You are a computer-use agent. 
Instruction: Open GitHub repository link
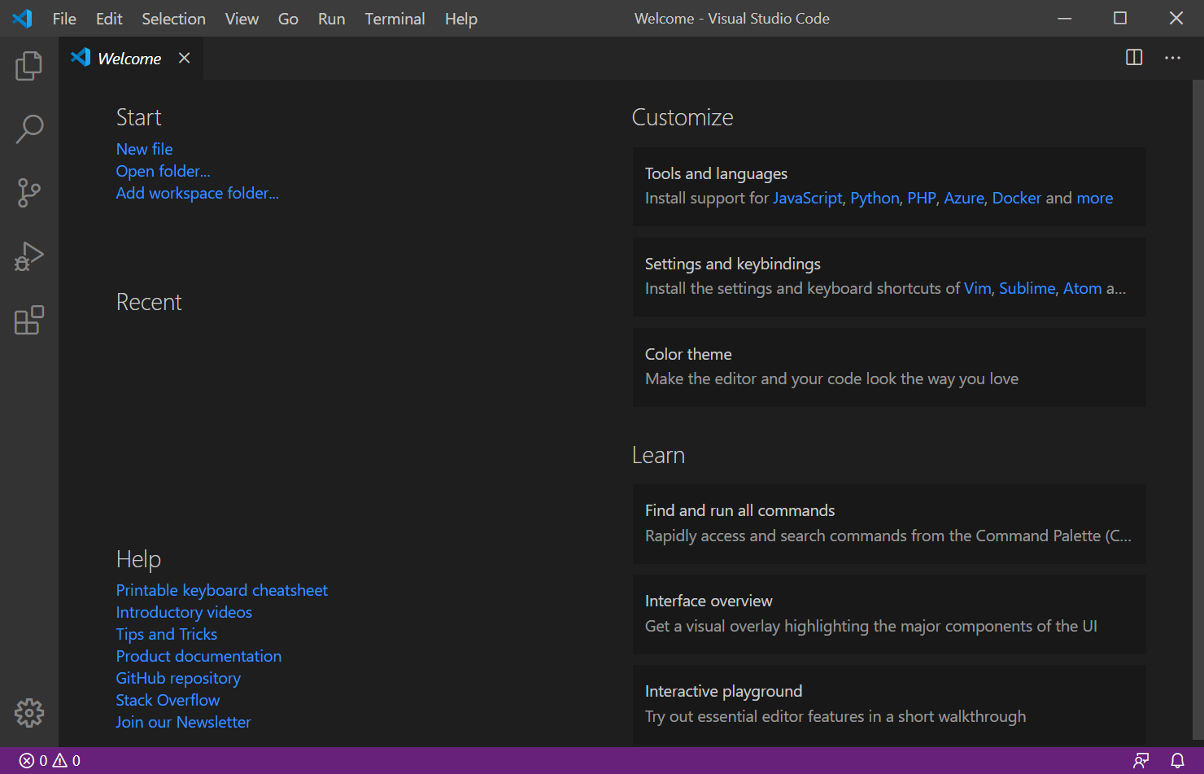click(178, 678)
